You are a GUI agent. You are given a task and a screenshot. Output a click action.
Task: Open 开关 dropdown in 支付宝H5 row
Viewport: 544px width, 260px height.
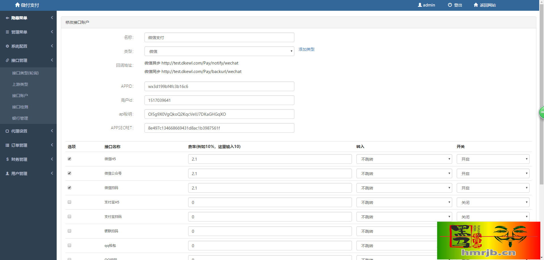[x=493, y=202]
